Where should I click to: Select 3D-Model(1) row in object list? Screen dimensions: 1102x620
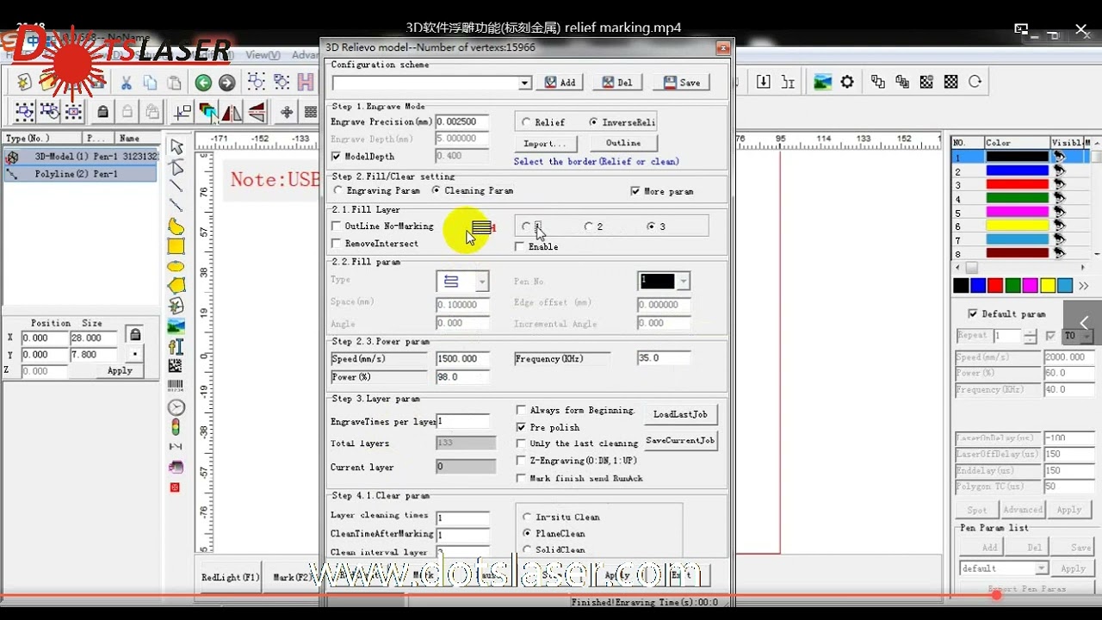point(81,157)
